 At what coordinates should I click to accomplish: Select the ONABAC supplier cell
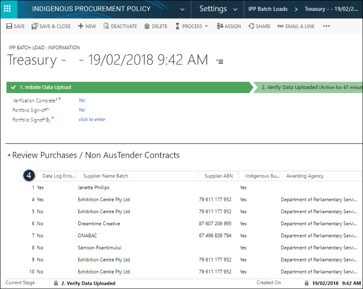tap(87, 235)
